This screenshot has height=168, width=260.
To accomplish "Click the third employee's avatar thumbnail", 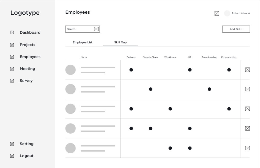I will click(70, 109).
